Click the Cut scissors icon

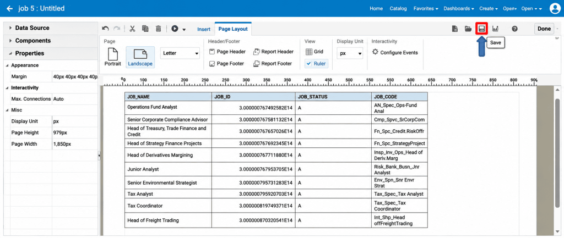(132, 29)
